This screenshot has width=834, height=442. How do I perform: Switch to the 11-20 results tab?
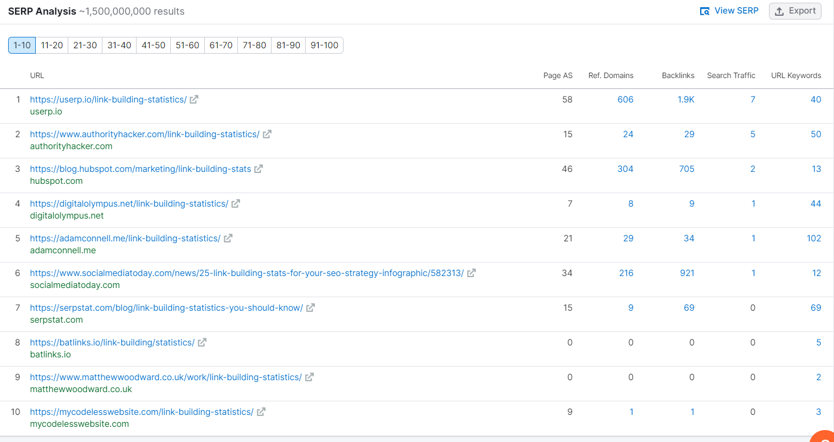click(52, 45)
